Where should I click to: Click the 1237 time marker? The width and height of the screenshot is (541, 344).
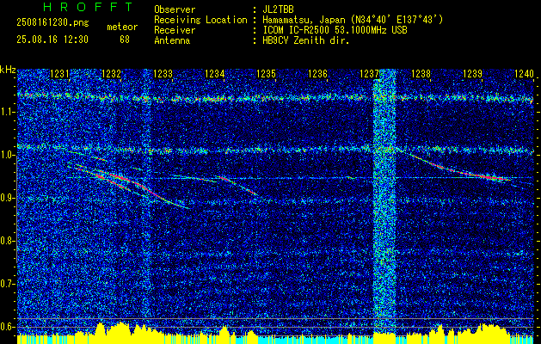point(369,74)
